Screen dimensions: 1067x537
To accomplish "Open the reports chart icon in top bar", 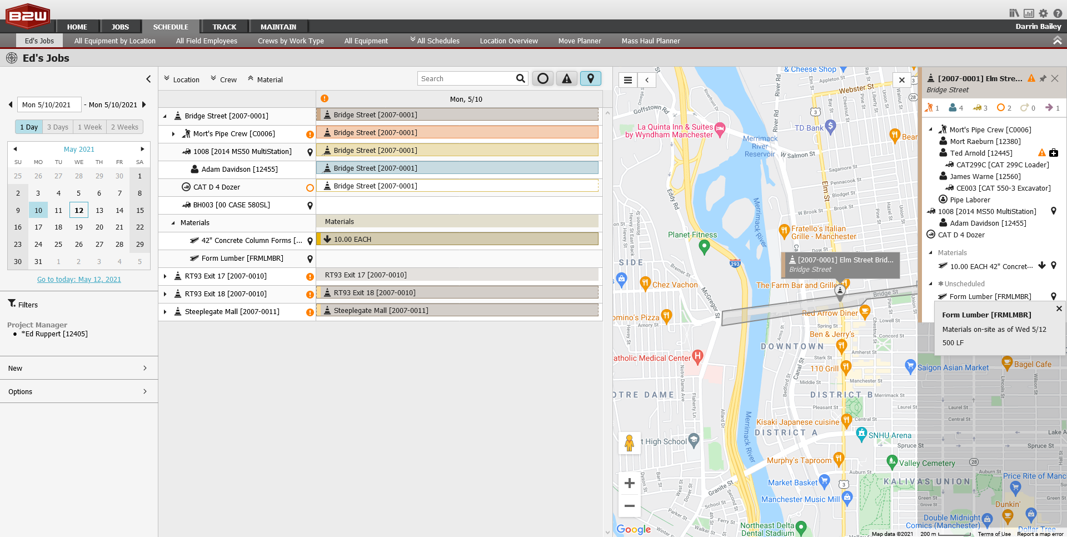I will coord(1029,13).
